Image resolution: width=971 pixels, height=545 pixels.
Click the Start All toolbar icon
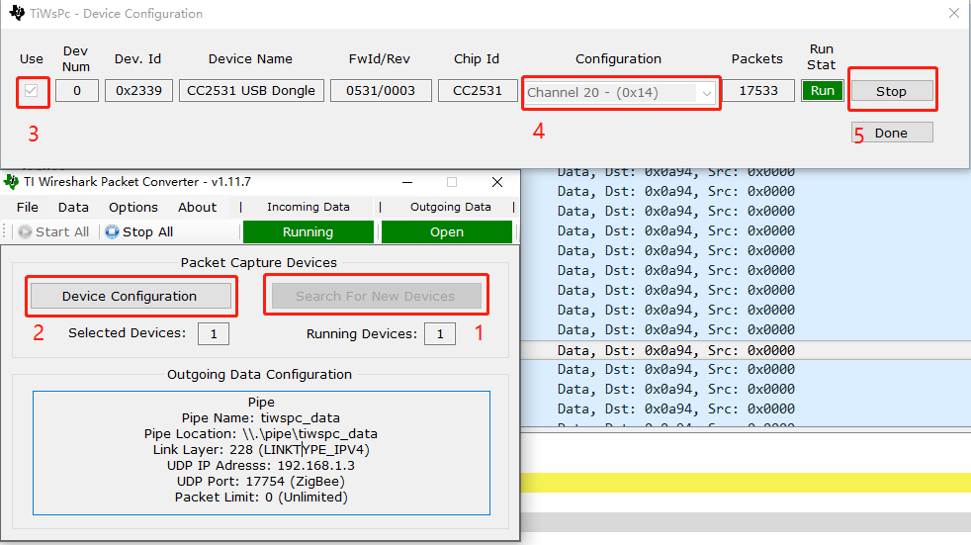(x=25, y=231)
